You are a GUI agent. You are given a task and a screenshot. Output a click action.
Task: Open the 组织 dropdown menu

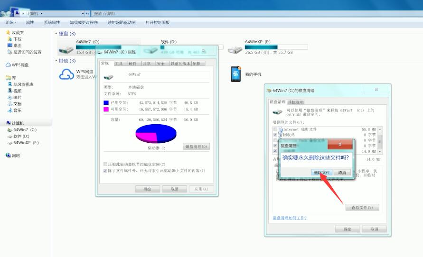(11, 22)
